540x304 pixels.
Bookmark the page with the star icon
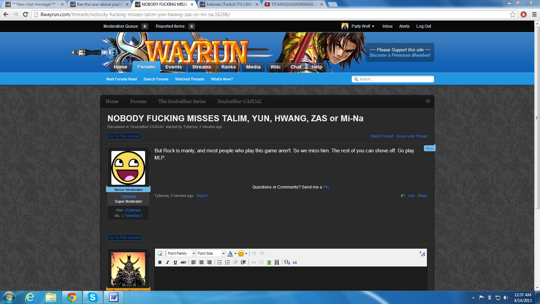coord(513,14)
